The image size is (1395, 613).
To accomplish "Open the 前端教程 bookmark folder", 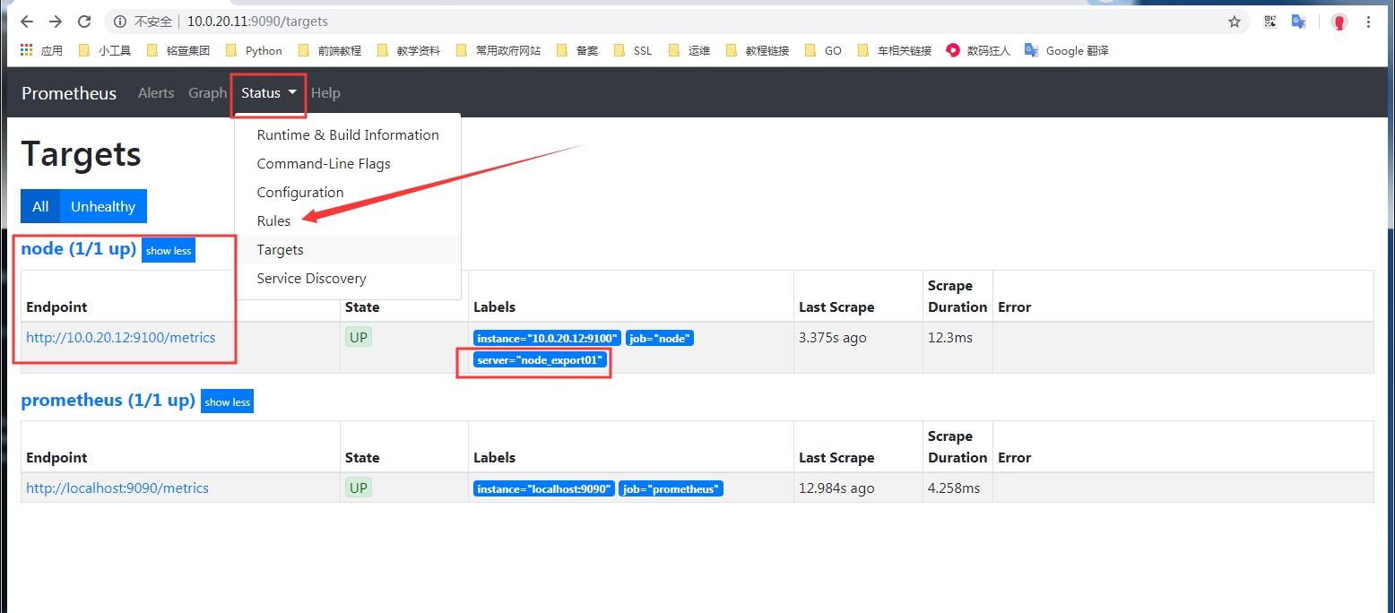I will [329, 50].
